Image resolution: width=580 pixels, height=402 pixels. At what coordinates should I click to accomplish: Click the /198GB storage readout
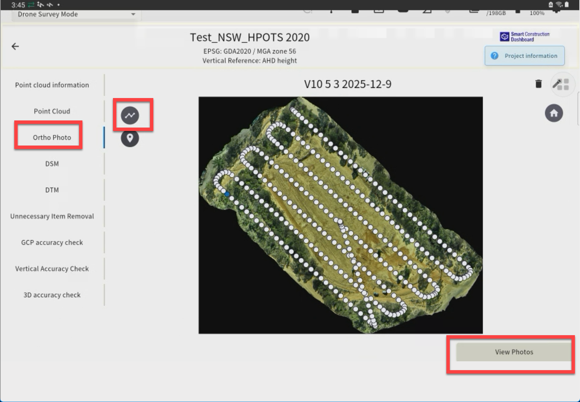(x=496, y=13)
